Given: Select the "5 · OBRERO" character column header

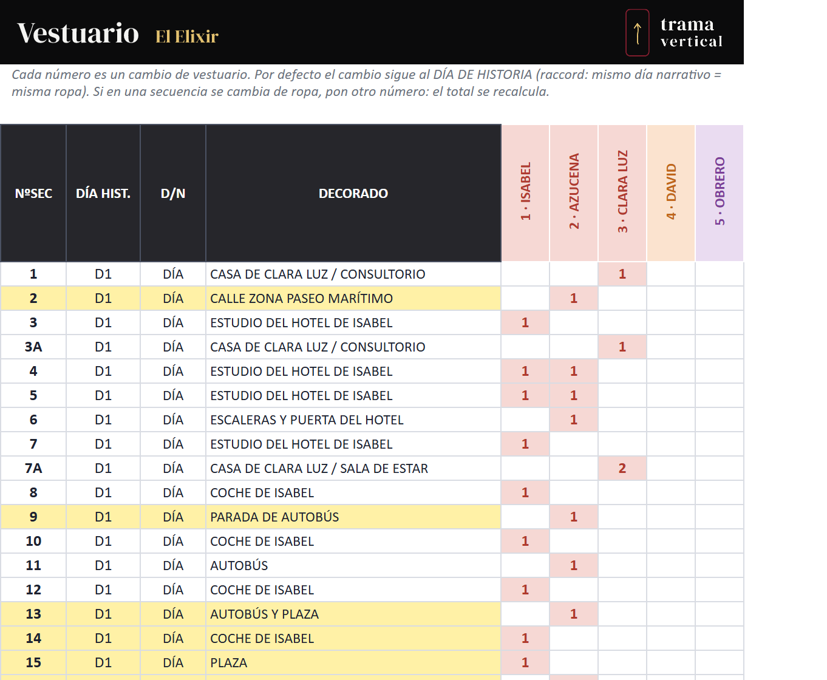Looking at the screenshot, I should click(x=720, y=193).
